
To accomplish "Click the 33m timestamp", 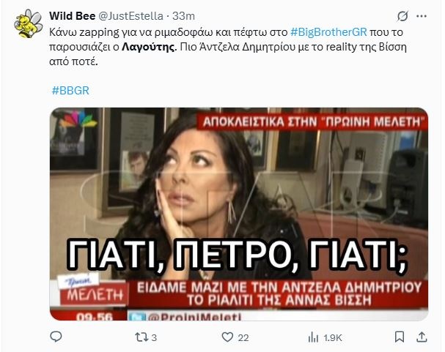I will click(183, 16).
